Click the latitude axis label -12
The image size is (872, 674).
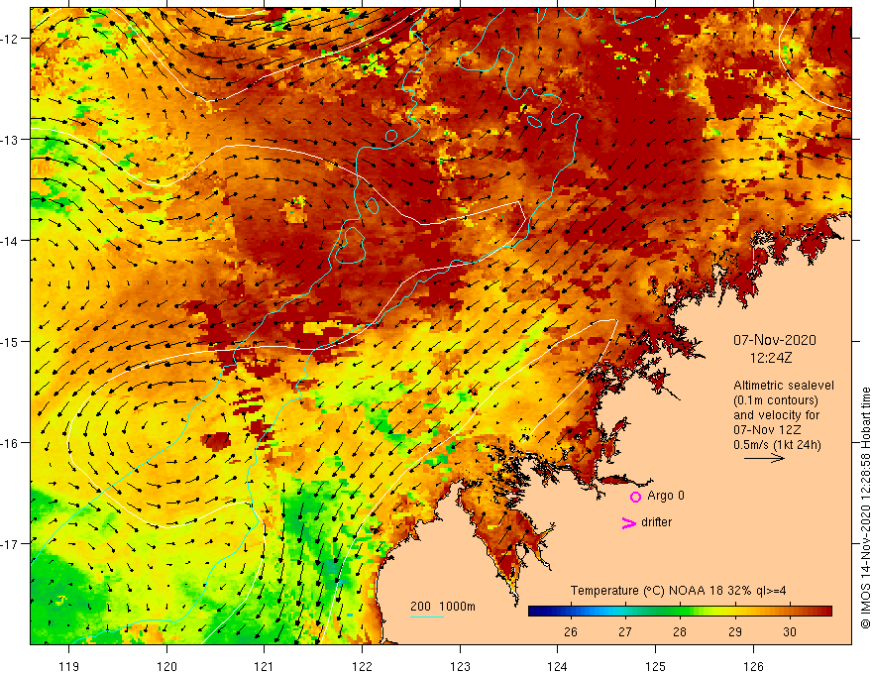[10, 39]
